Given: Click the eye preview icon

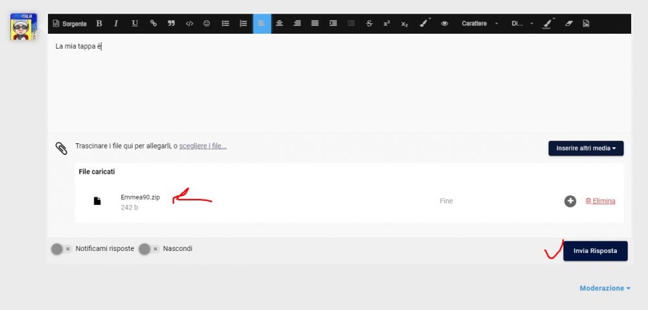Looking at the screenshot, I should click(x=445, y=24).
